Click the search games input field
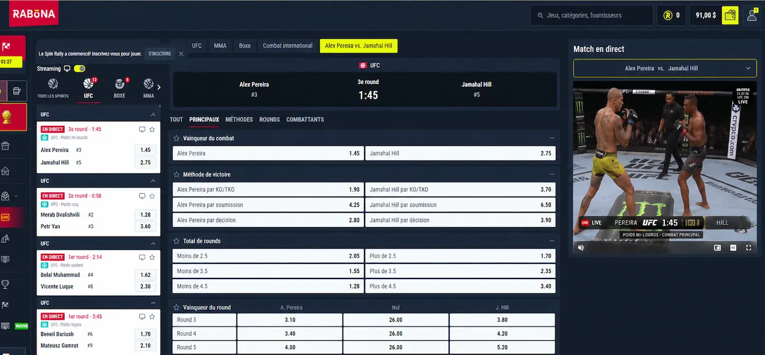765x355 pixels. tap(592, 15)
